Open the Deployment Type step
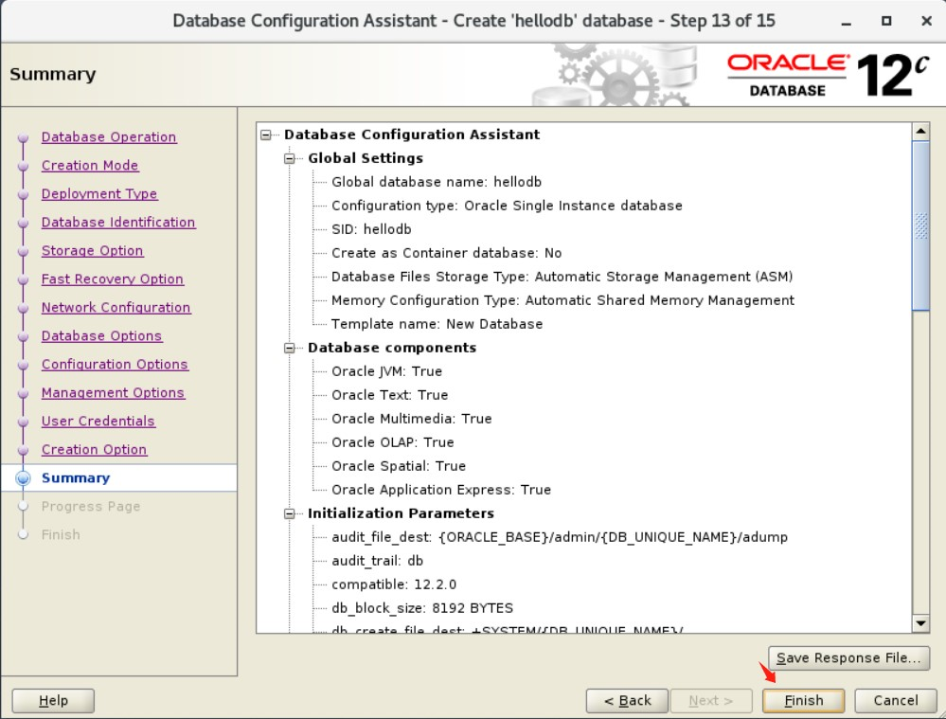This screenshot has width=946, height=719. 98,193
